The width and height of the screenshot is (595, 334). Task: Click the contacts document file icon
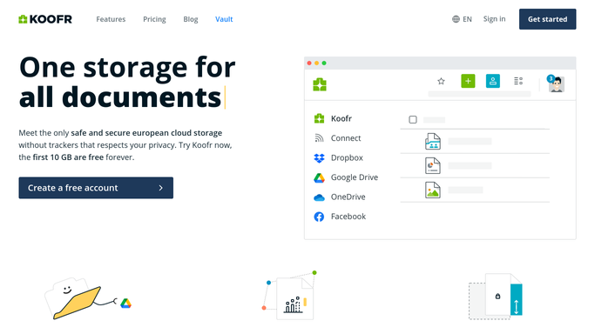click(x=433, y=142)
